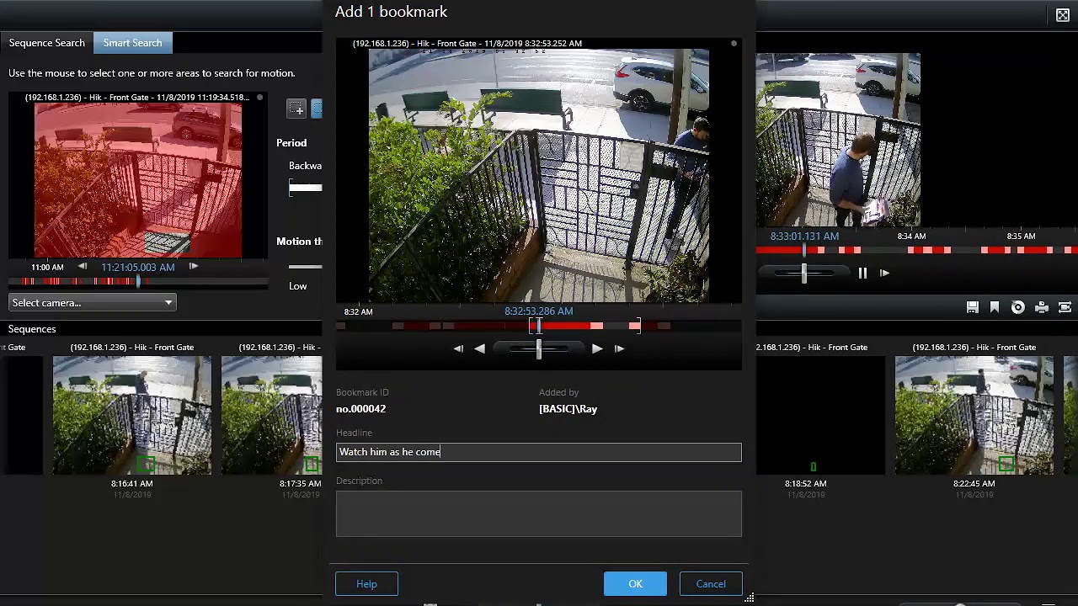Step to next frame in bookmark dialog
Viewport: 1078px width, 606px height.
pos(619,348)
